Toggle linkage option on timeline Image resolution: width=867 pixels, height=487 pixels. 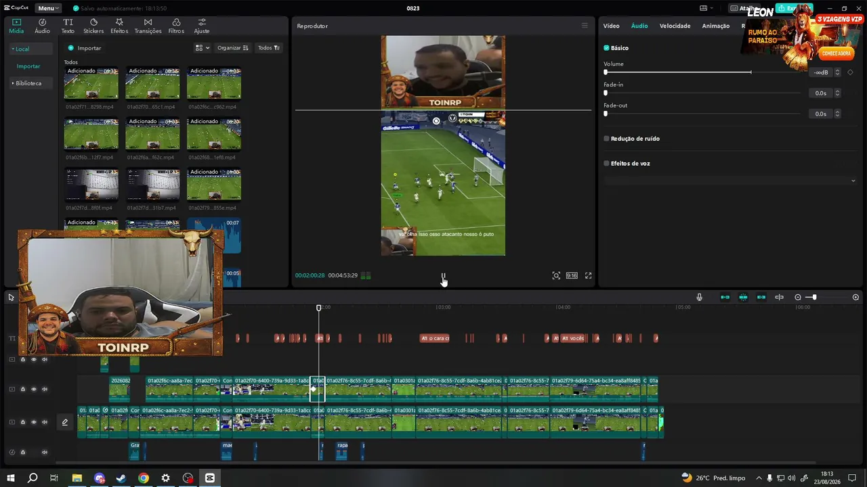761,297
